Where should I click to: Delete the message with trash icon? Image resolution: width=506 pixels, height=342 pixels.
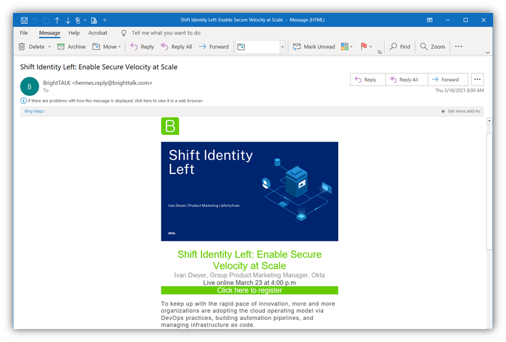click(21, 47)
